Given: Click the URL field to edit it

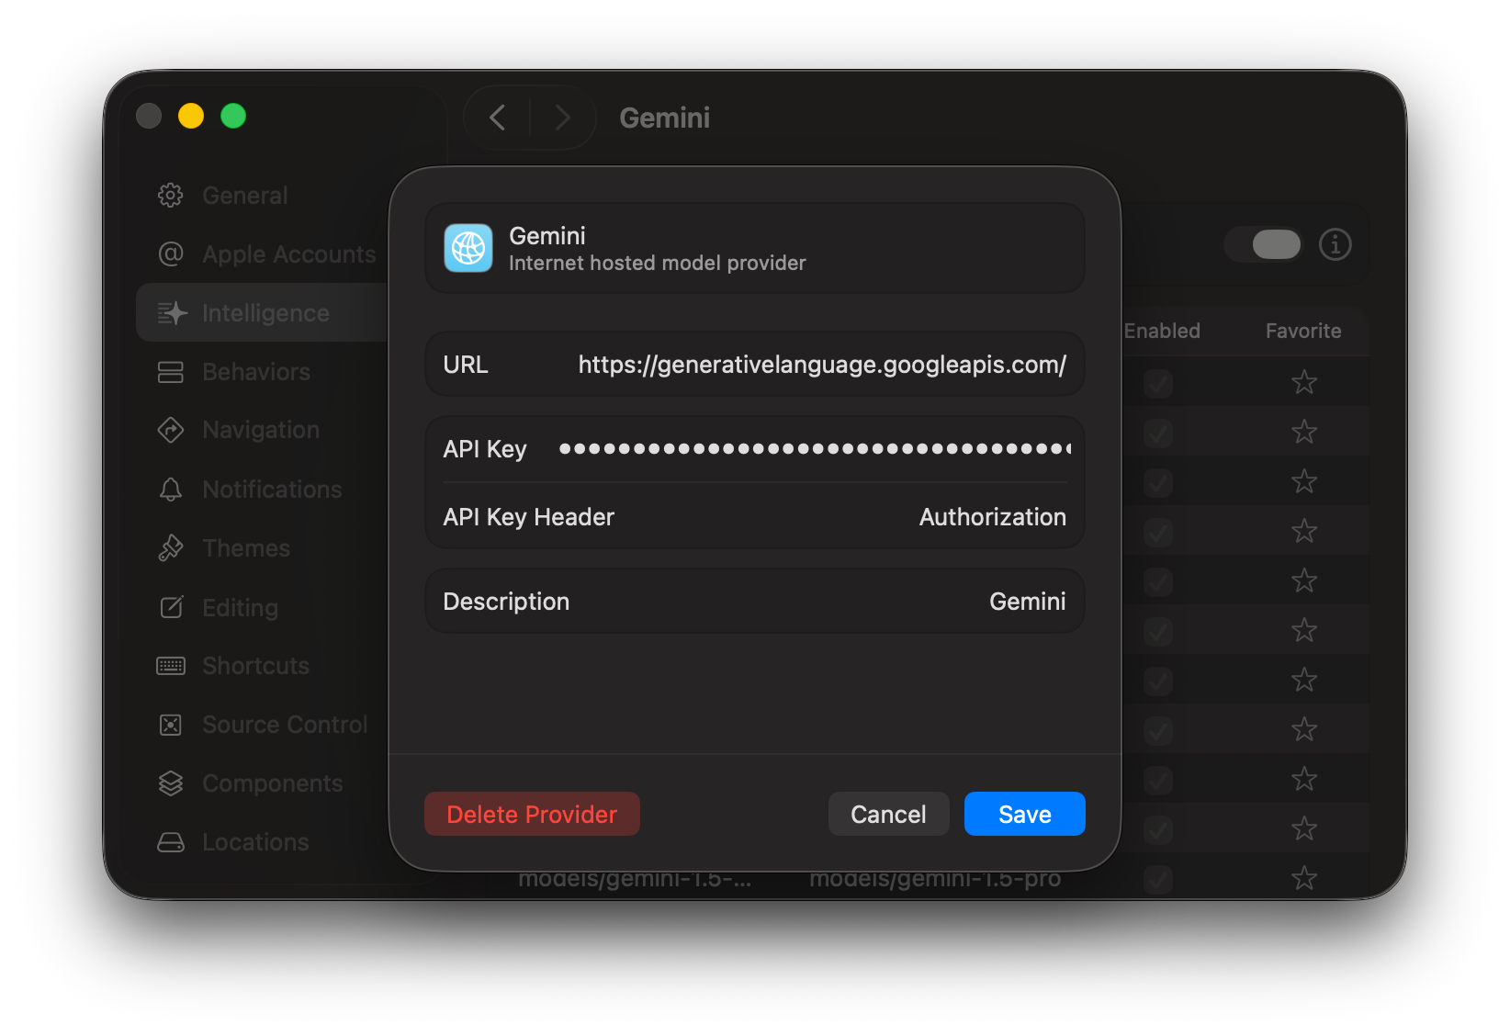Looking at the screenshot, I should coord(821,364).
